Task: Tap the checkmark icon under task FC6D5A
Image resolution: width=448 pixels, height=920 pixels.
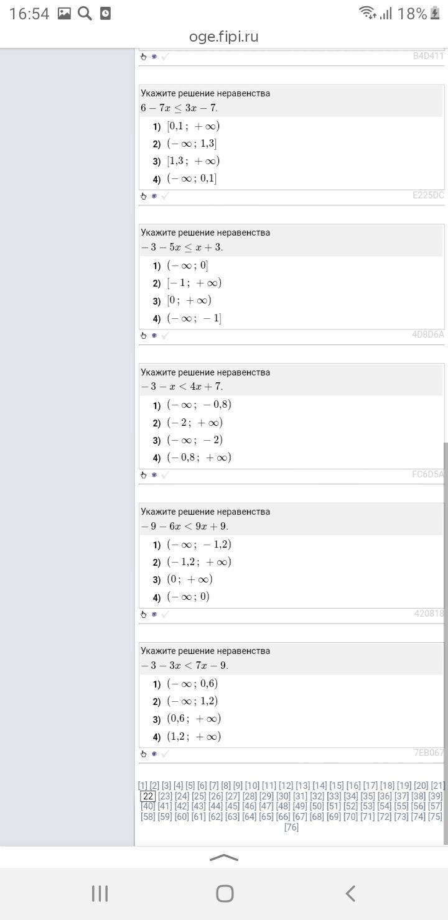Action: pos(165,475)
